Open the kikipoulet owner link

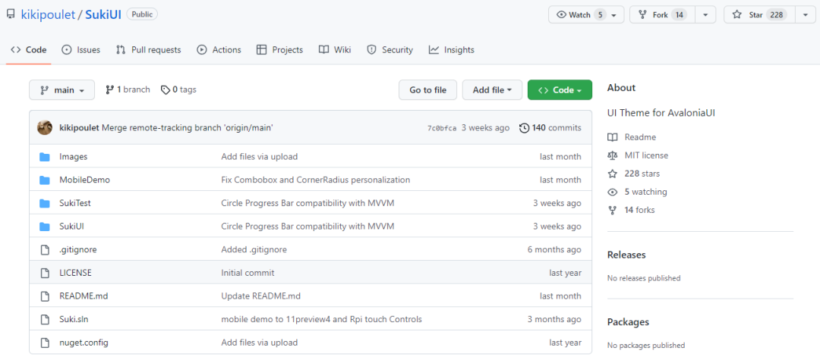(x=48, y=14)
